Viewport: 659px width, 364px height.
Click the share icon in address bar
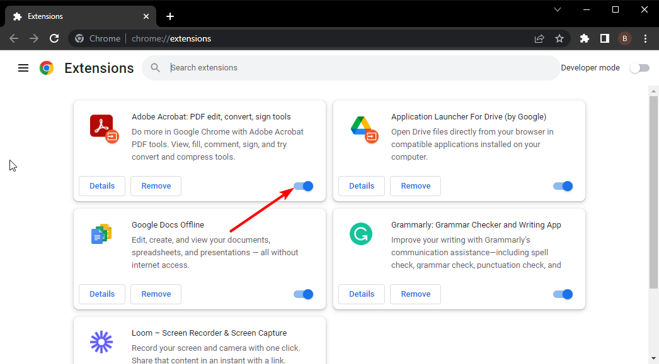point(539,38)
